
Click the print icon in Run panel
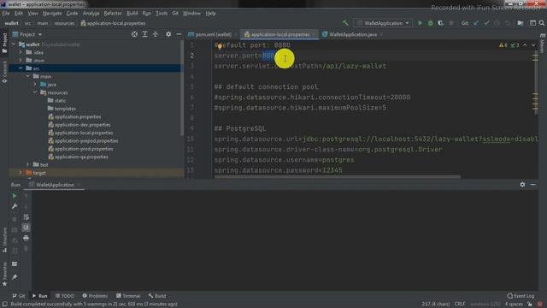26,238
